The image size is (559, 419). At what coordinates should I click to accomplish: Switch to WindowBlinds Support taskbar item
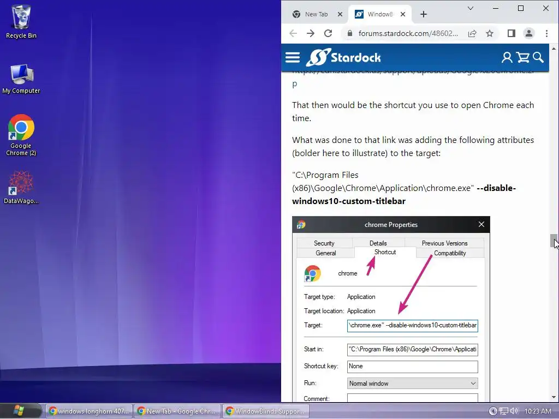265,411
